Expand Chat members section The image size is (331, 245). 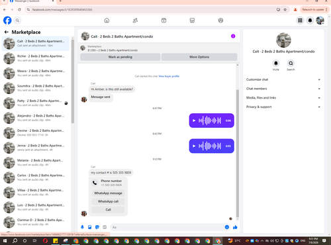point(283,89)
